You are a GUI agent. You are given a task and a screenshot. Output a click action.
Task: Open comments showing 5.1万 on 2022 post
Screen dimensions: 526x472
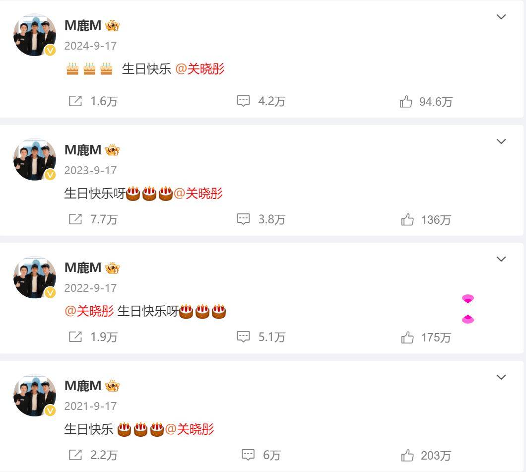click(x=243, y=337)
